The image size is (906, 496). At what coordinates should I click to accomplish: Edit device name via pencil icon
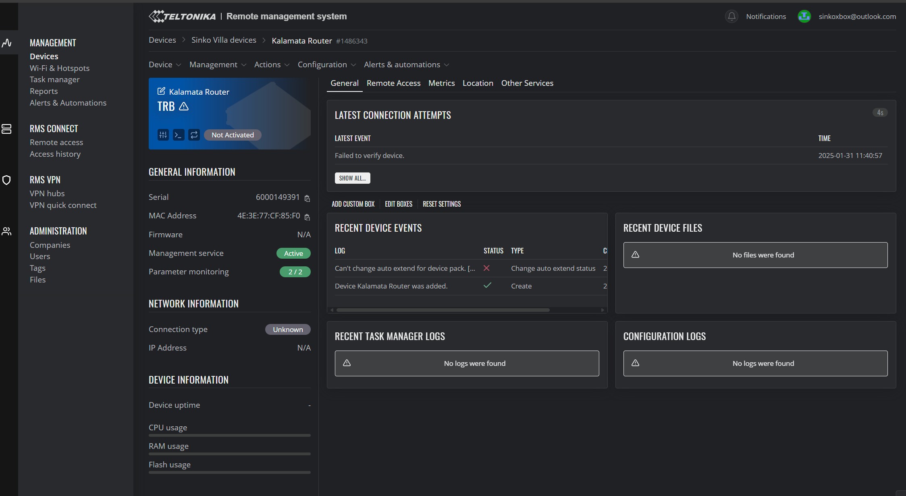(x=161, y=91)
